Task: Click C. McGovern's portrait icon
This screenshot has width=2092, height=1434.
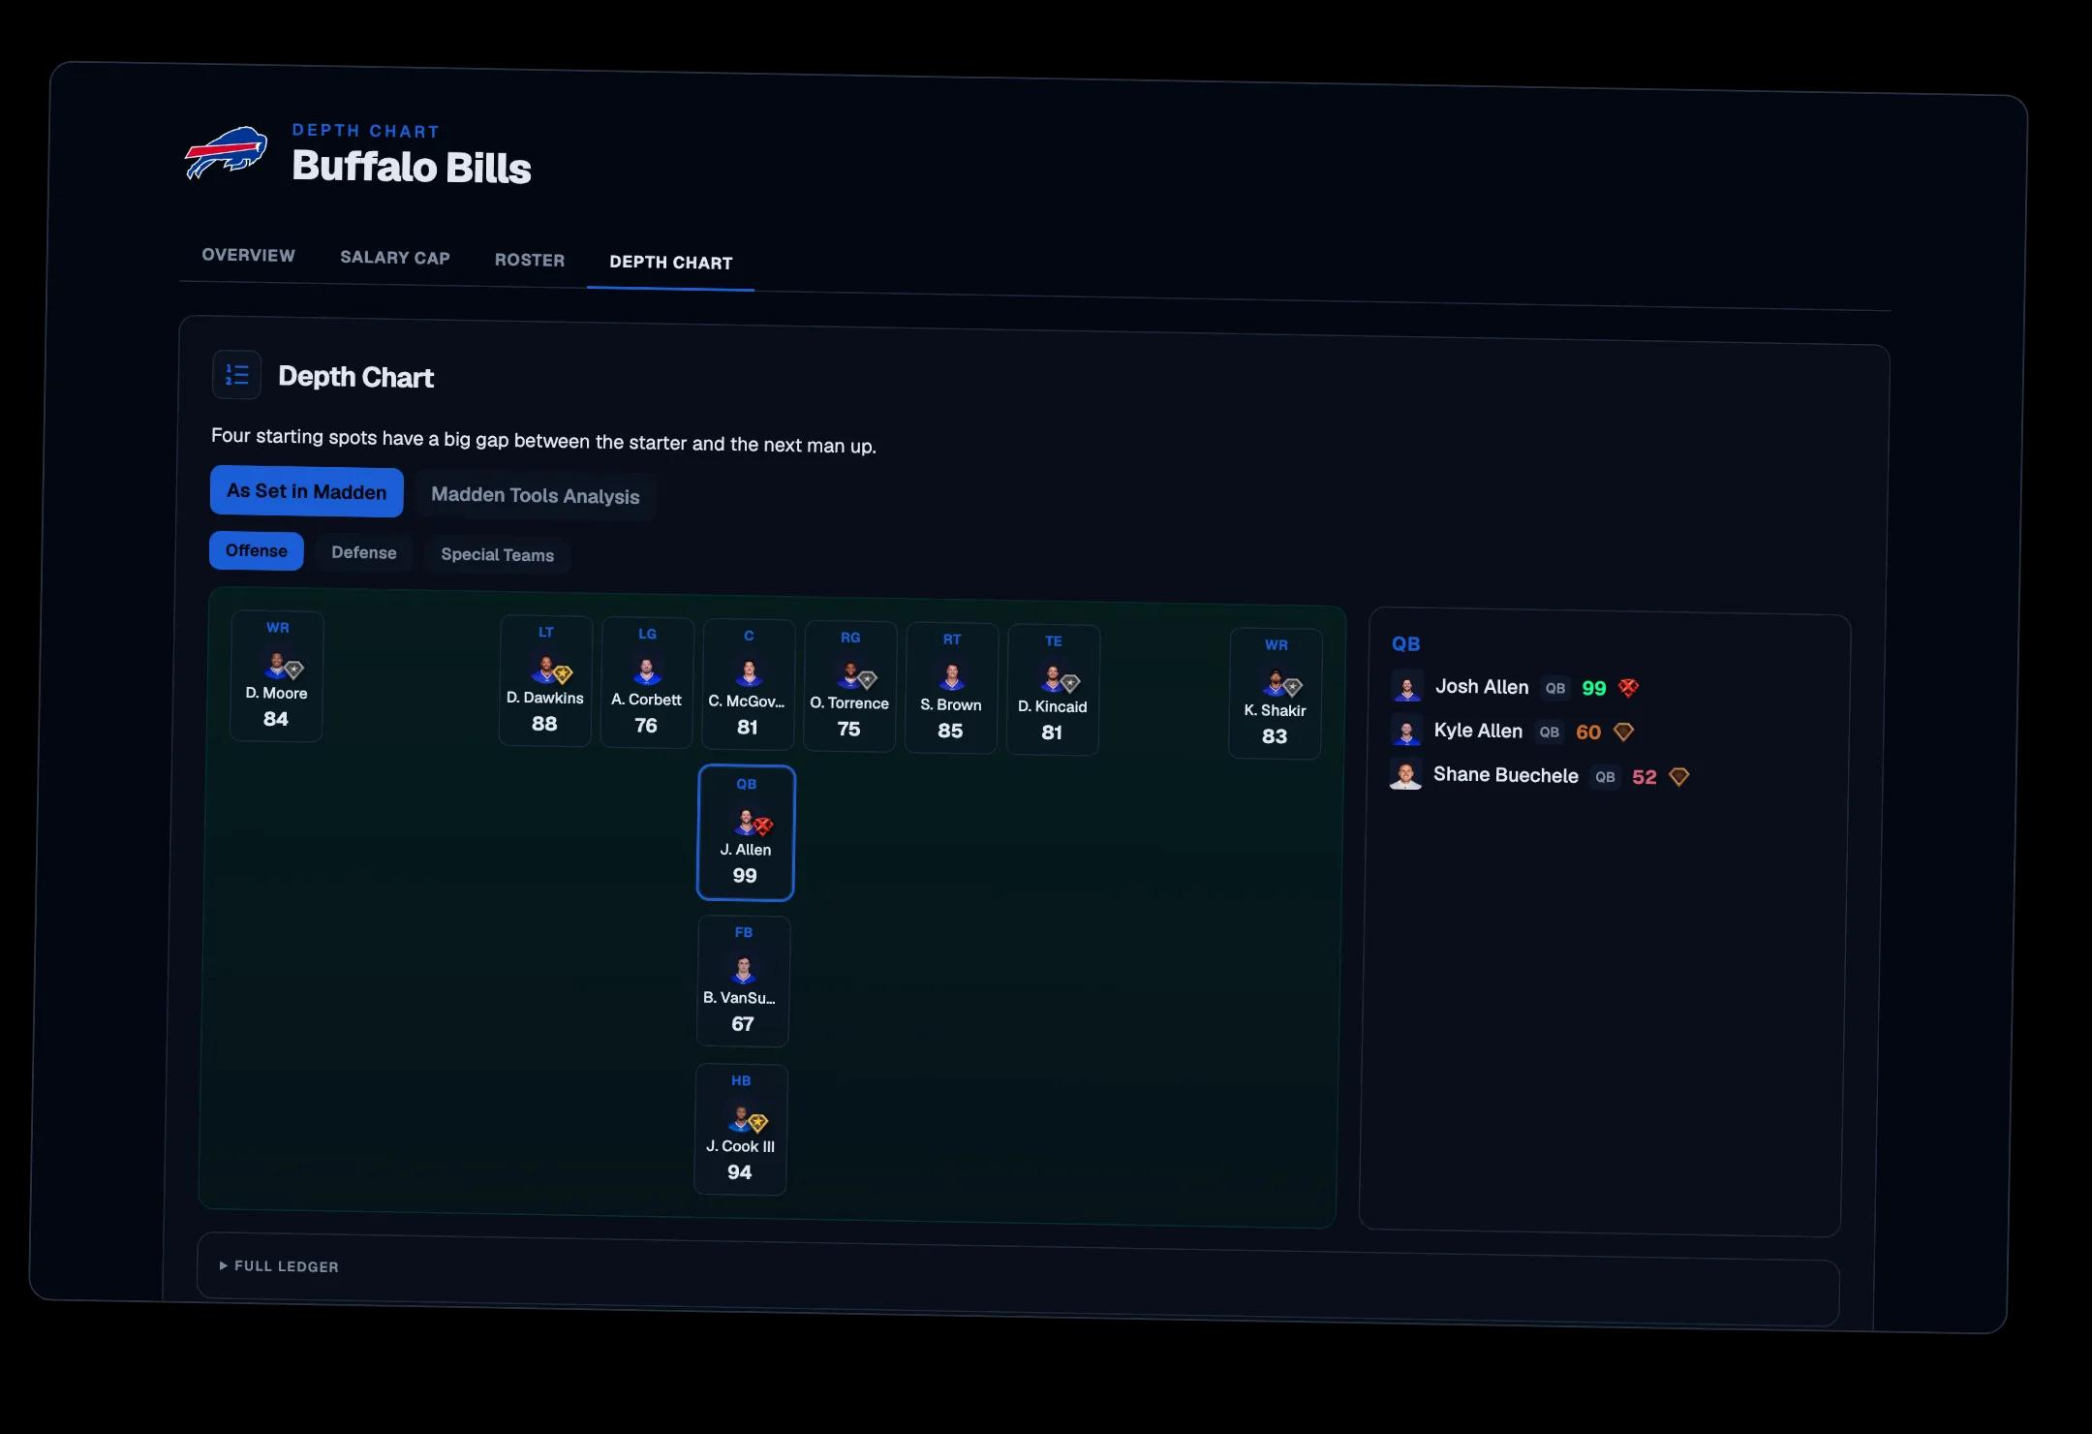Action: pyautogui.click(x=749, y=672)
